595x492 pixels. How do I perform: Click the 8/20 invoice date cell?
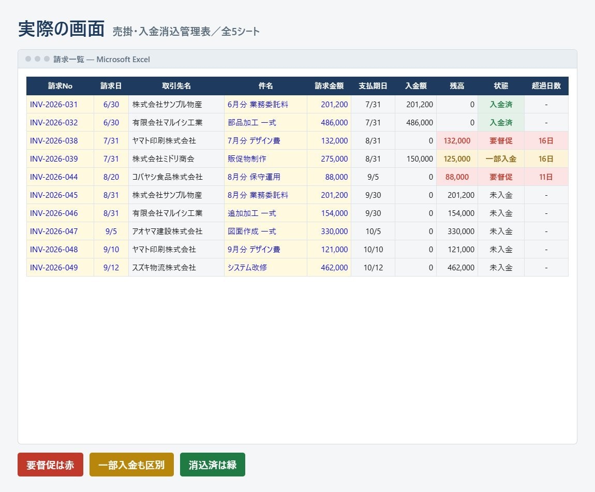(x=111, y=177)
